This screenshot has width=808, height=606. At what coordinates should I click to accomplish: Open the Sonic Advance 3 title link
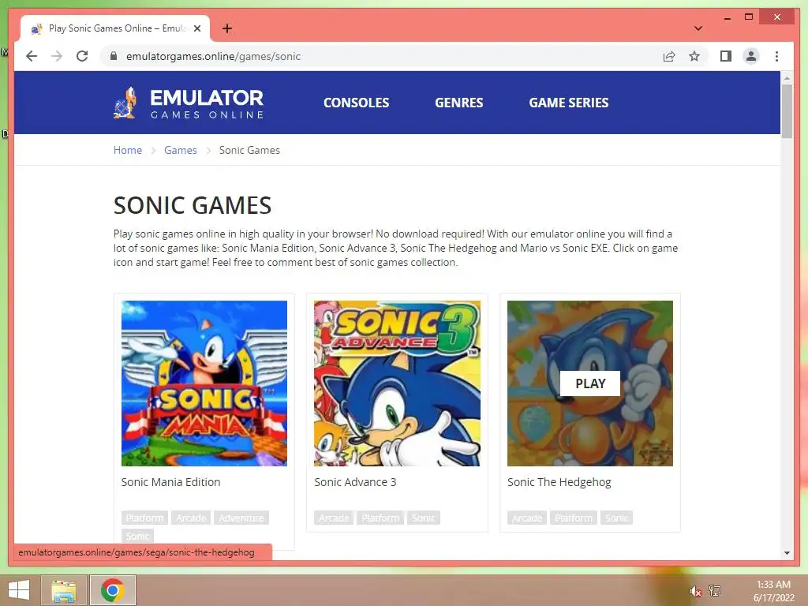tap(355, 482)
